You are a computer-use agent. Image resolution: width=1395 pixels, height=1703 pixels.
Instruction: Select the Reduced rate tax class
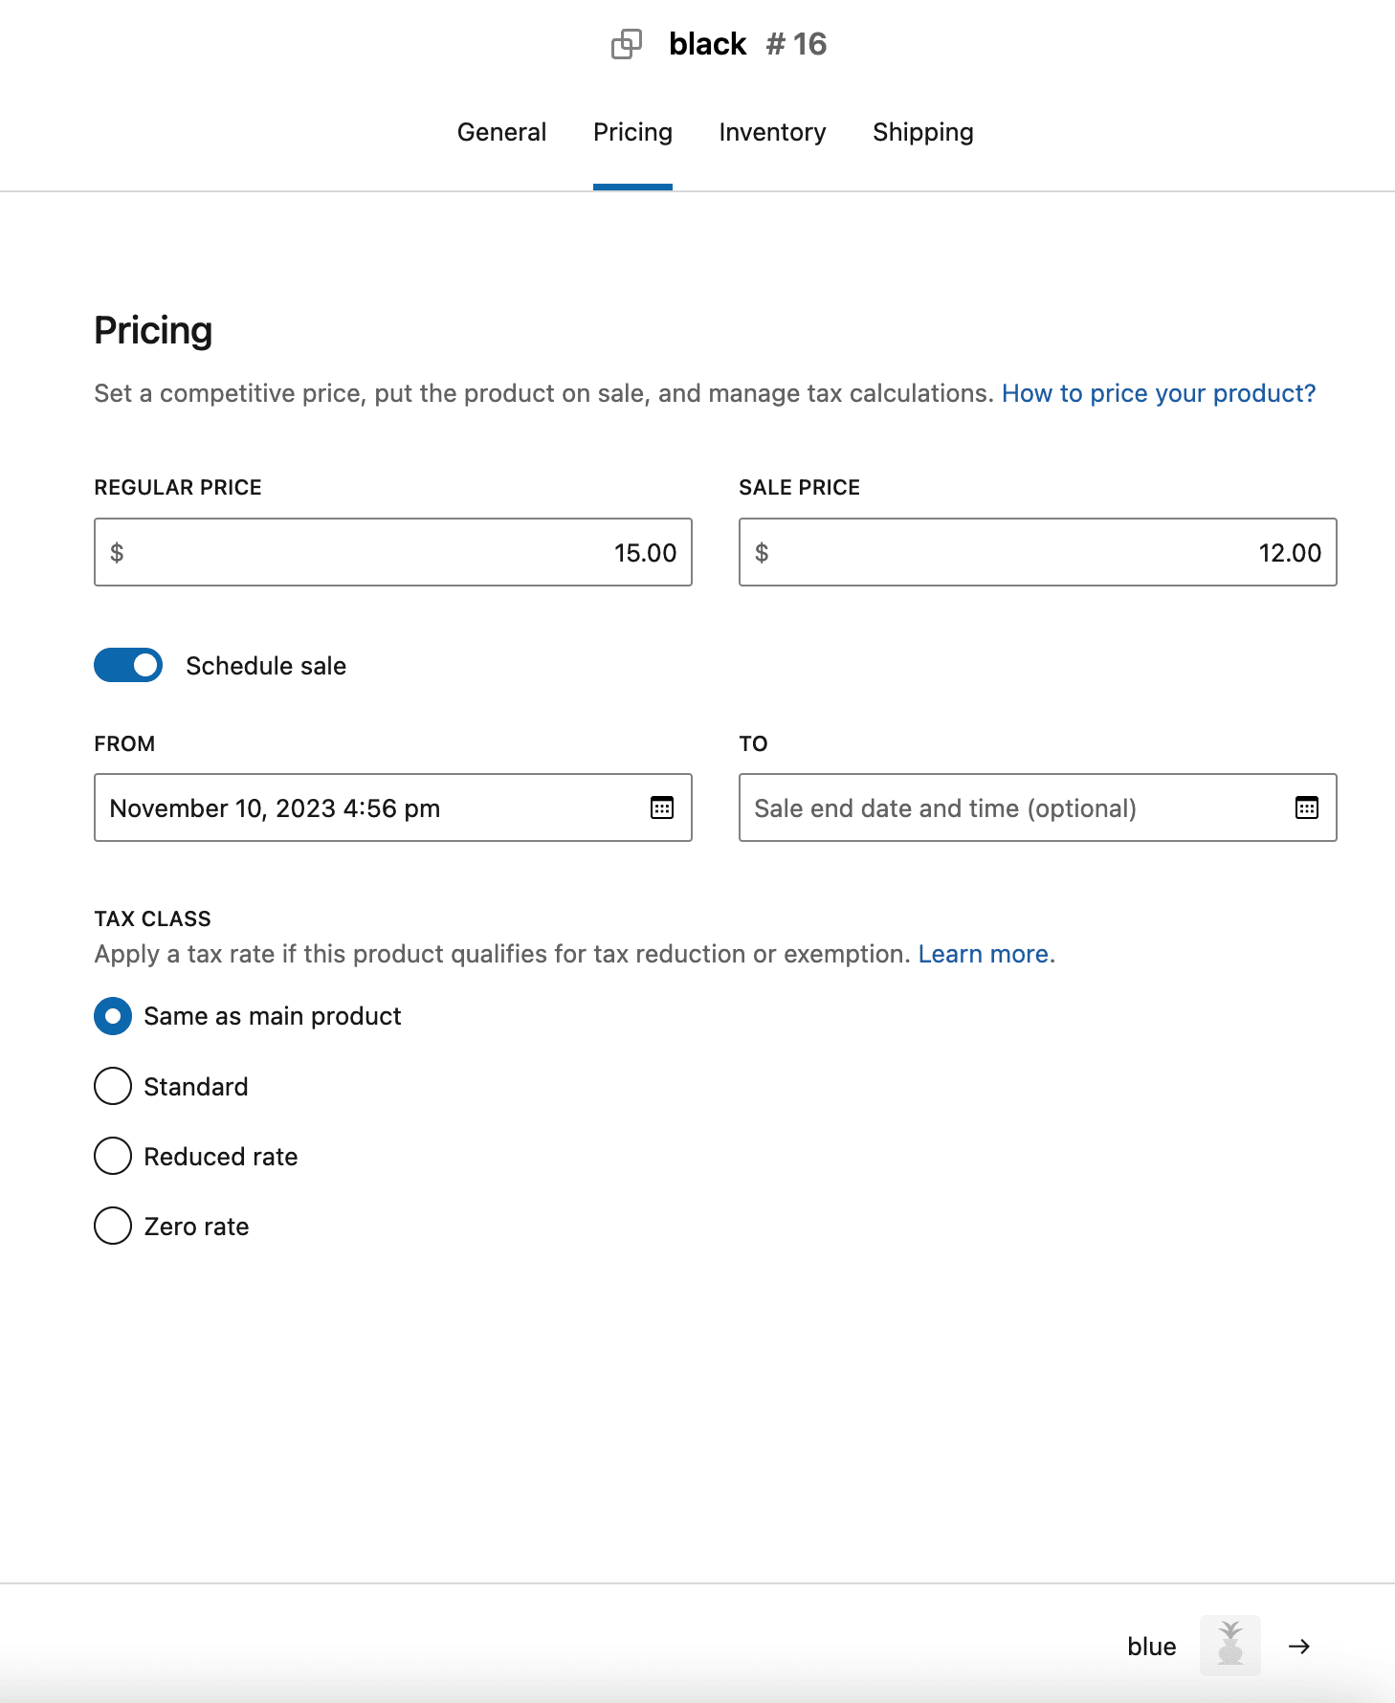(112, 1156)
